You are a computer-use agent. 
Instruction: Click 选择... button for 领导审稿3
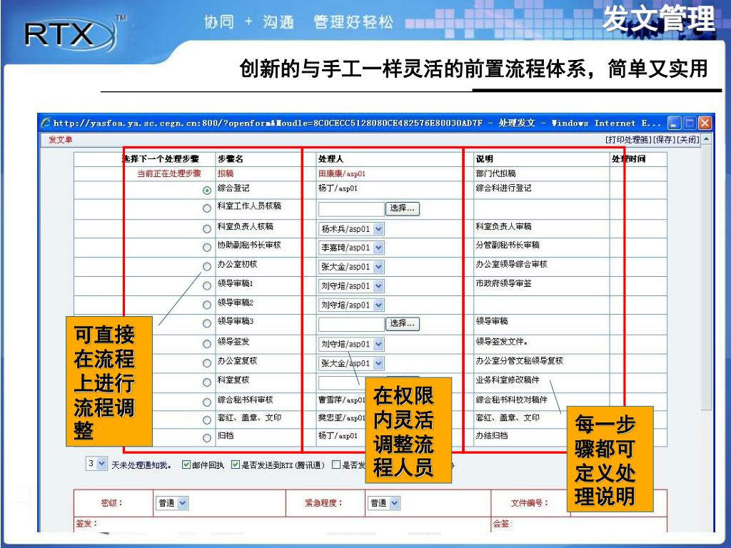coord(403,323)
